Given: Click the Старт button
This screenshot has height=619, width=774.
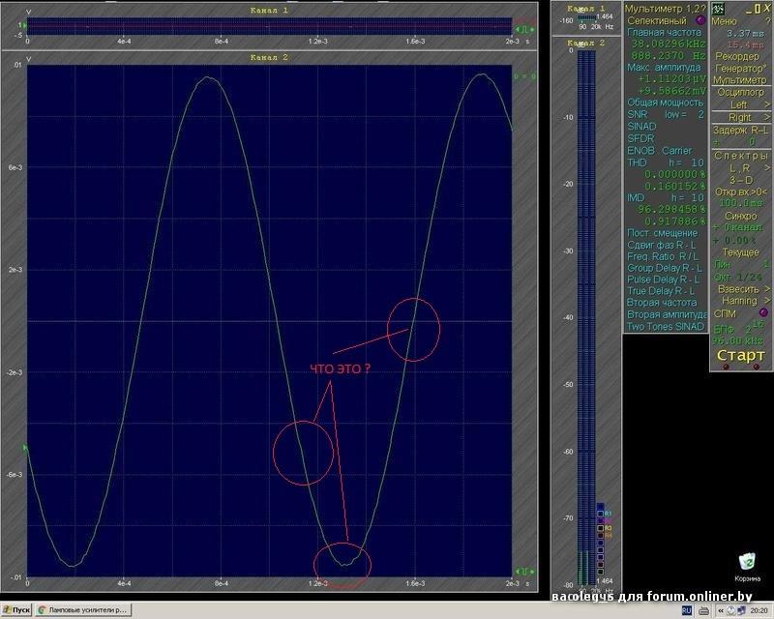Looking at the screenshot, I should (x=741, y=356).
